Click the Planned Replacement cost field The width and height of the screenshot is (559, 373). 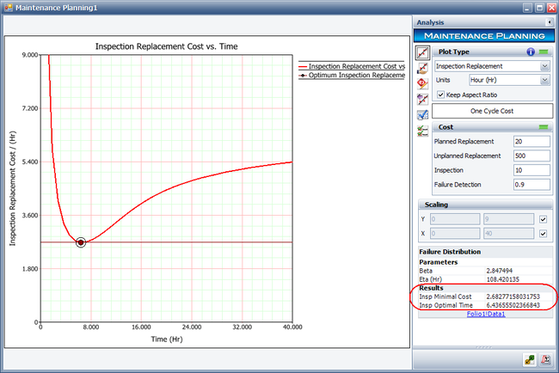pyautogui.click(x=531, y=142)
